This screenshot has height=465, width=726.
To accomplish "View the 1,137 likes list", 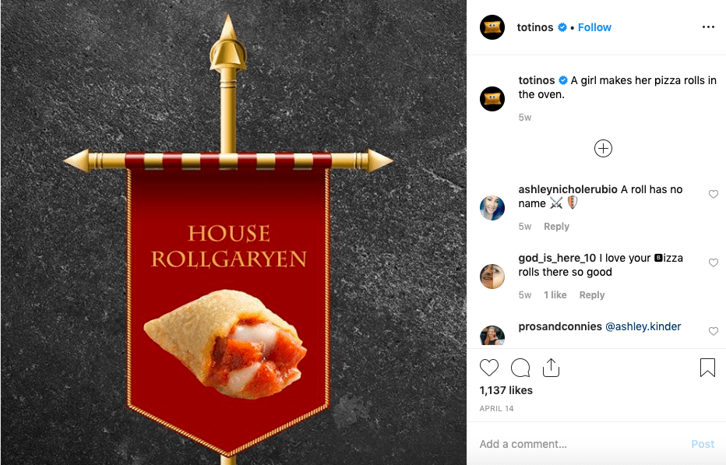I will coord(506,390).
